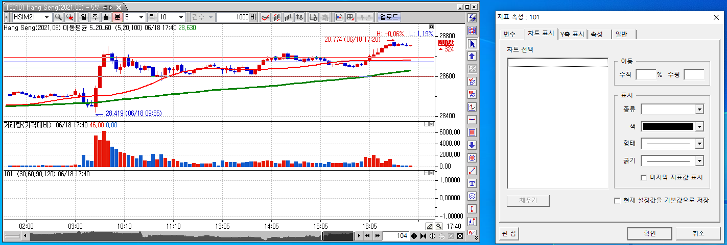Enable 마지막 지표값 표시 checkbox

644,178
